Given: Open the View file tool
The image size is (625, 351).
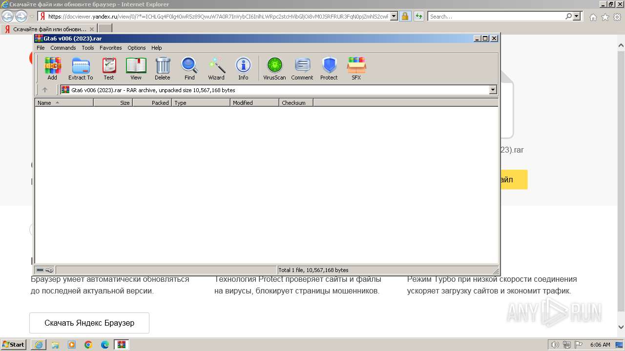Looking at the screenshot, I should tap(136, 68).
